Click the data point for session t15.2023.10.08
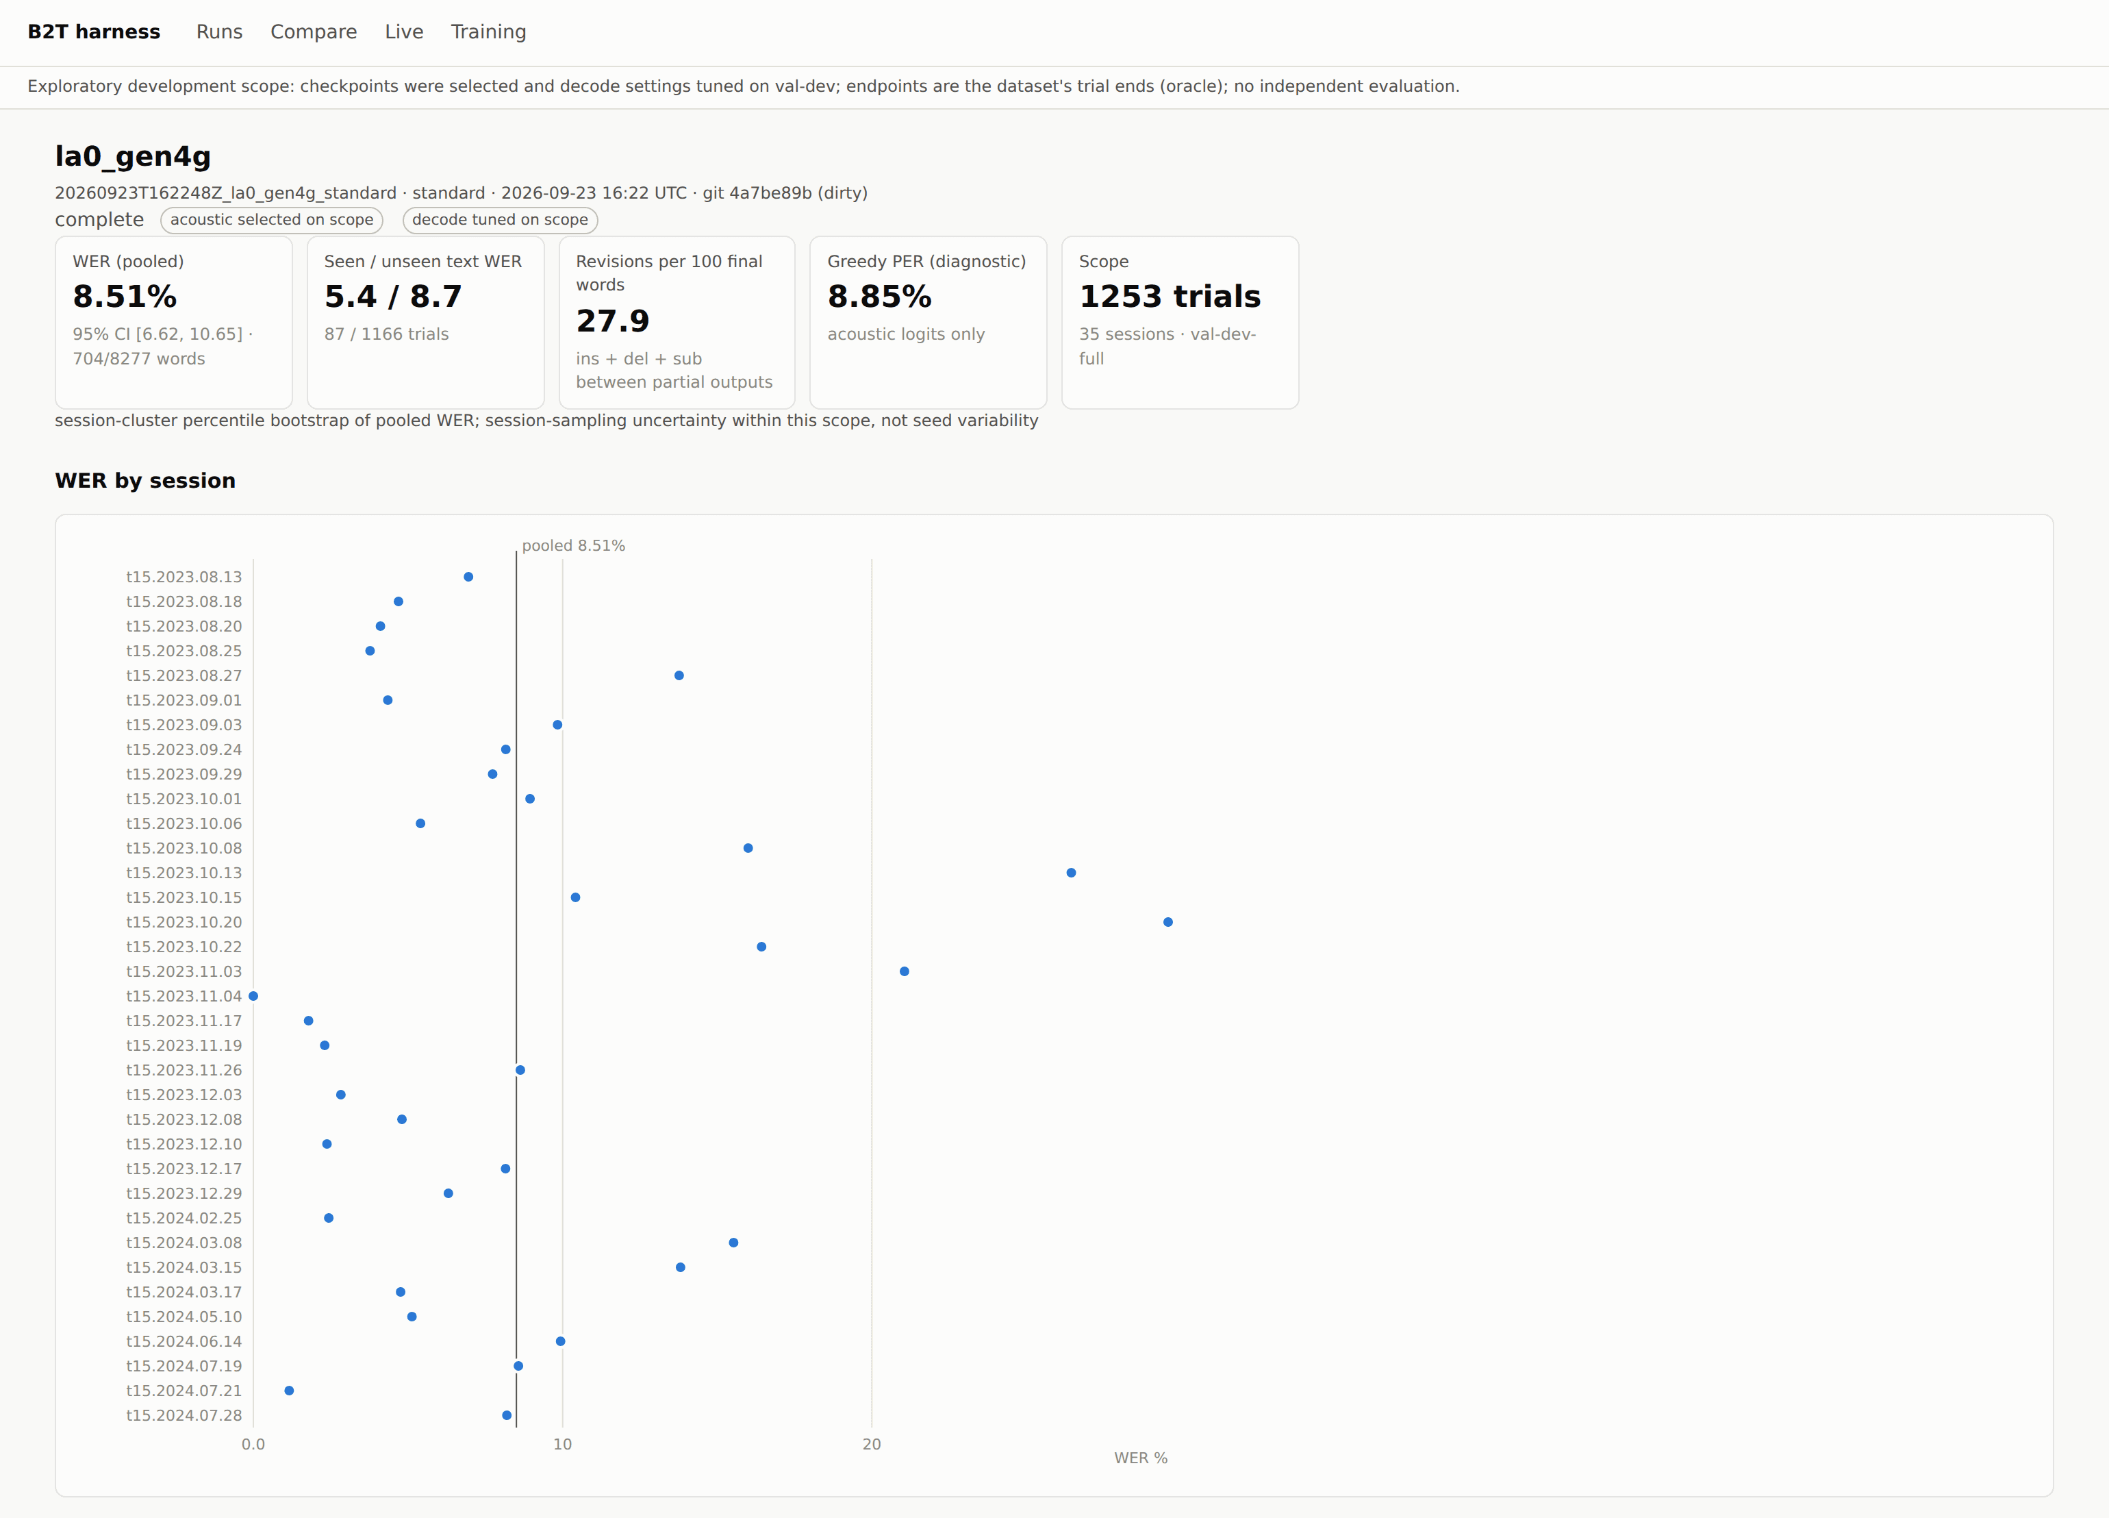 pos(748,848)
